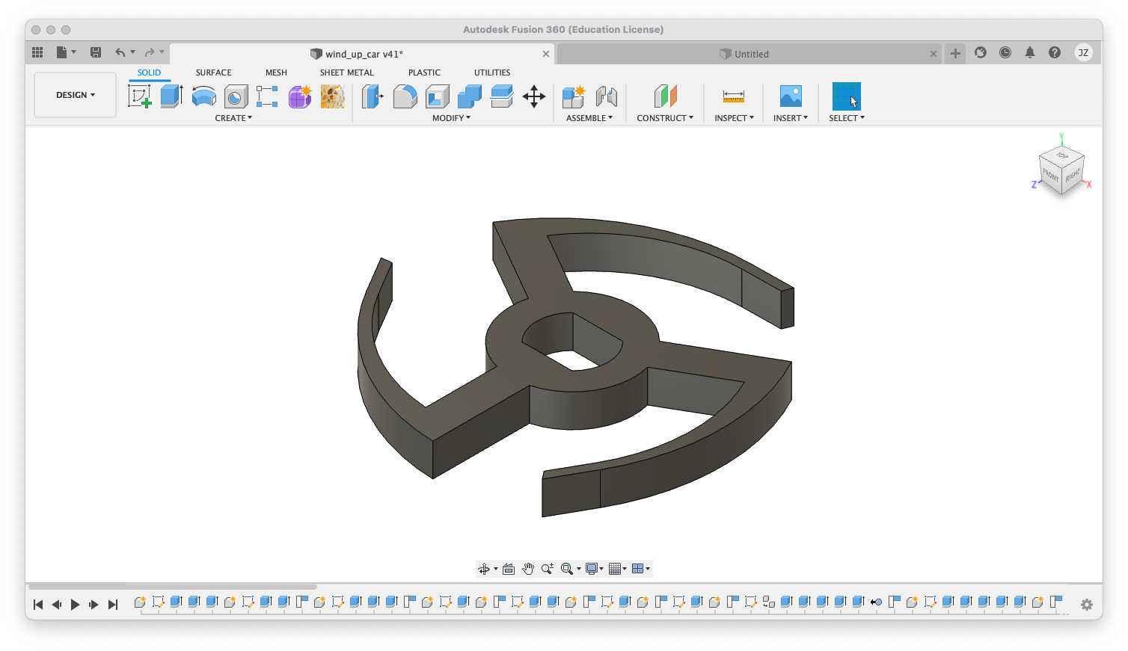
Task: Open the Help question mark menu
Action: 1055,52
